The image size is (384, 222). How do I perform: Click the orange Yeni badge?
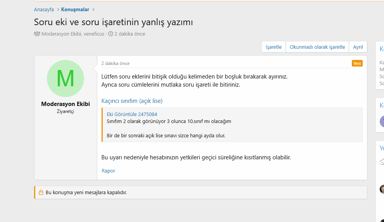click(x=357, y=63)
